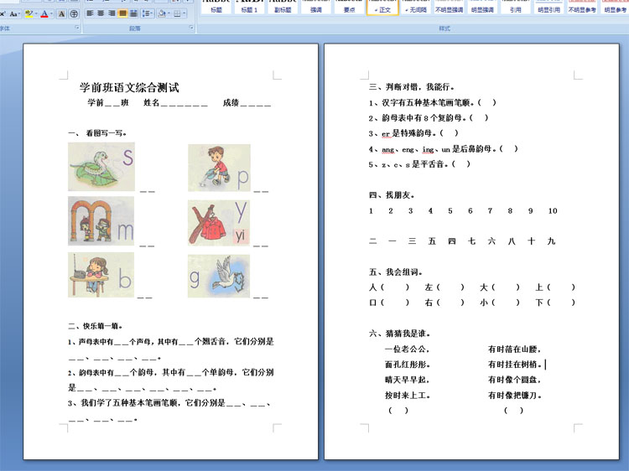Click the word 左 in word exercise

(x=429, y=287)
